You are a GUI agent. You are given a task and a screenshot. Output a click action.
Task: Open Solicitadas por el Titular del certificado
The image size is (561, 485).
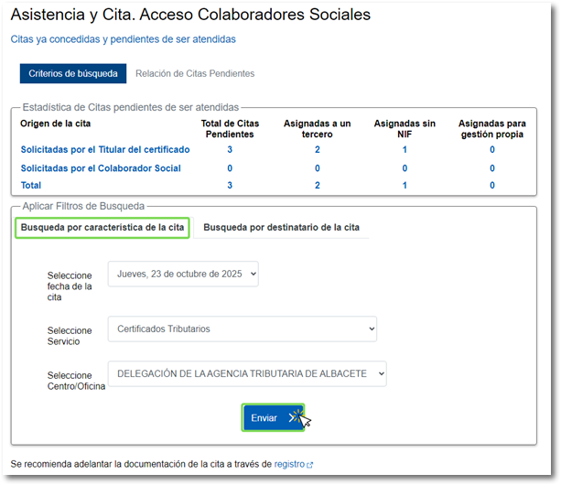[105, 150]
